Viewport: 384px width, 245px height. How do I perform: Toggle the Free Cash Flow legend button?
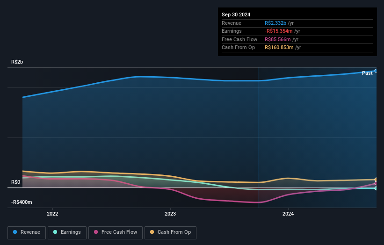(116, 232)
